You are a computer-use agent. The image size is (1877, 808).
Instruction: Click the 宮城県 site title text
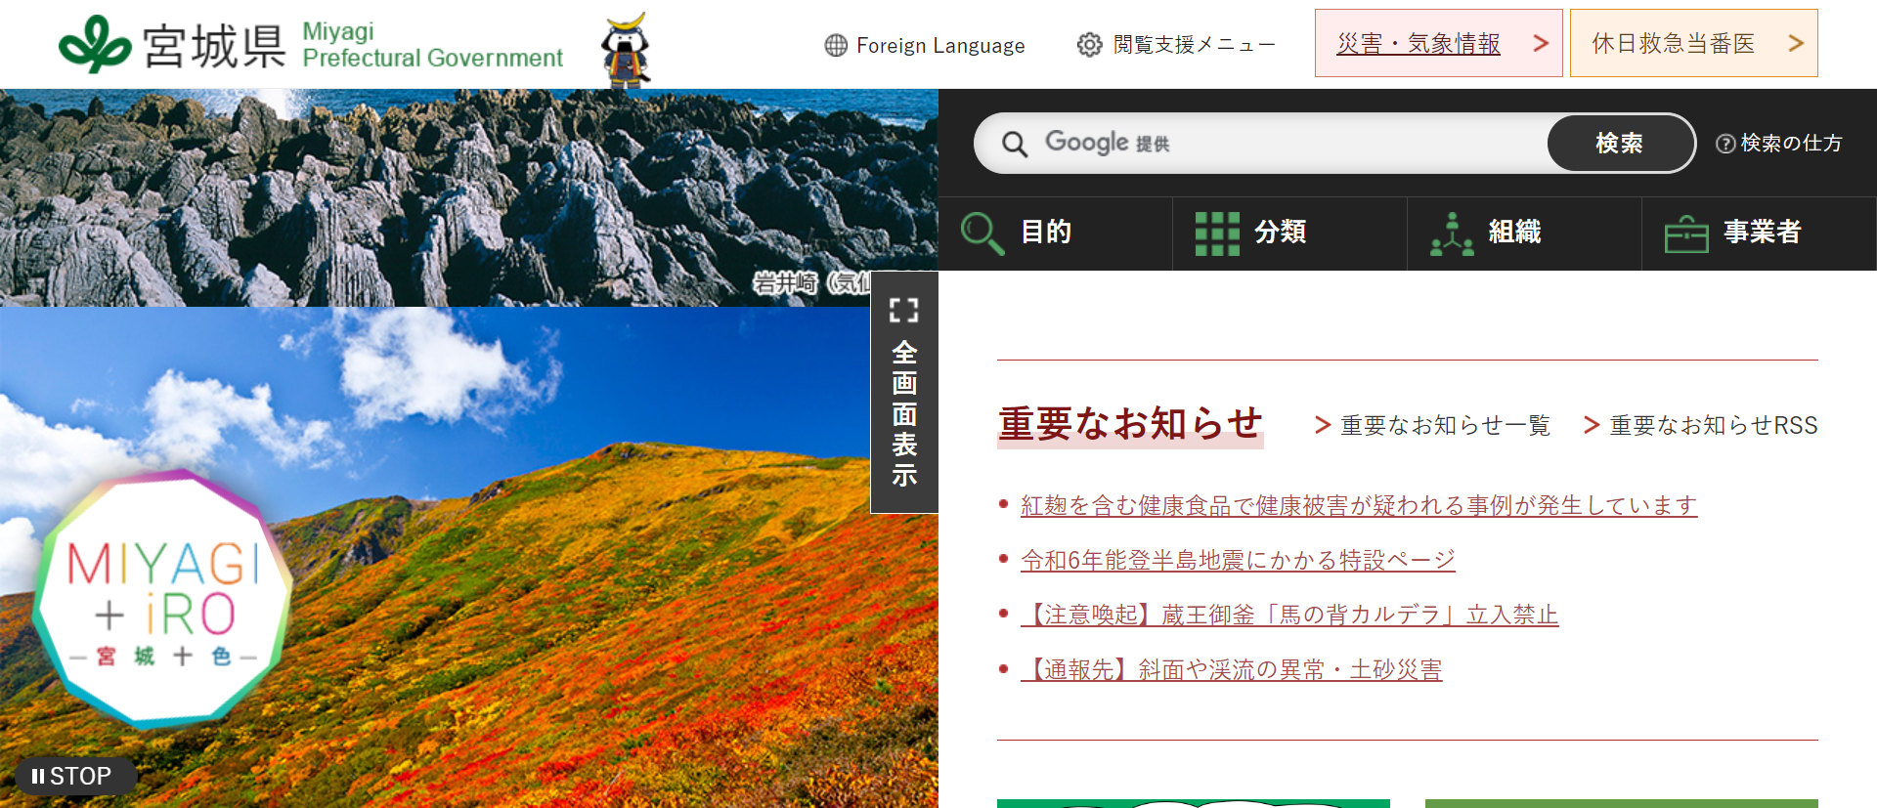point(214,46)
